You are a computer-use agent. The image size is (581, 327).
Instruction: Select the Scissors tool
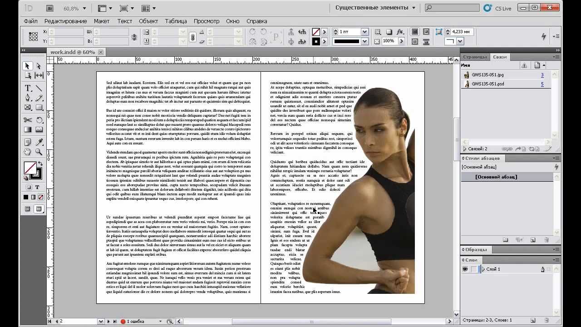[28, 120]
